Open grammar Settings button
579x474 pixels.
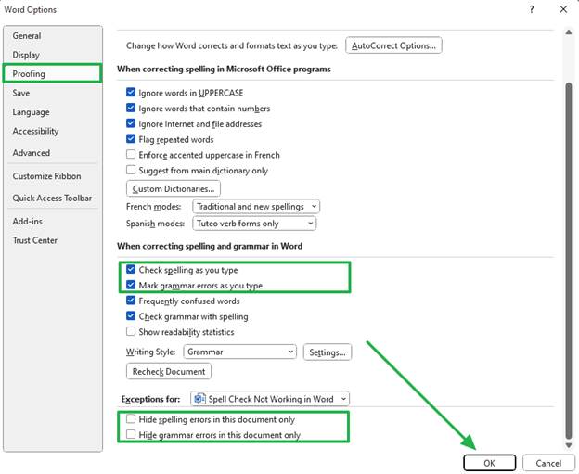click(328, 352)
